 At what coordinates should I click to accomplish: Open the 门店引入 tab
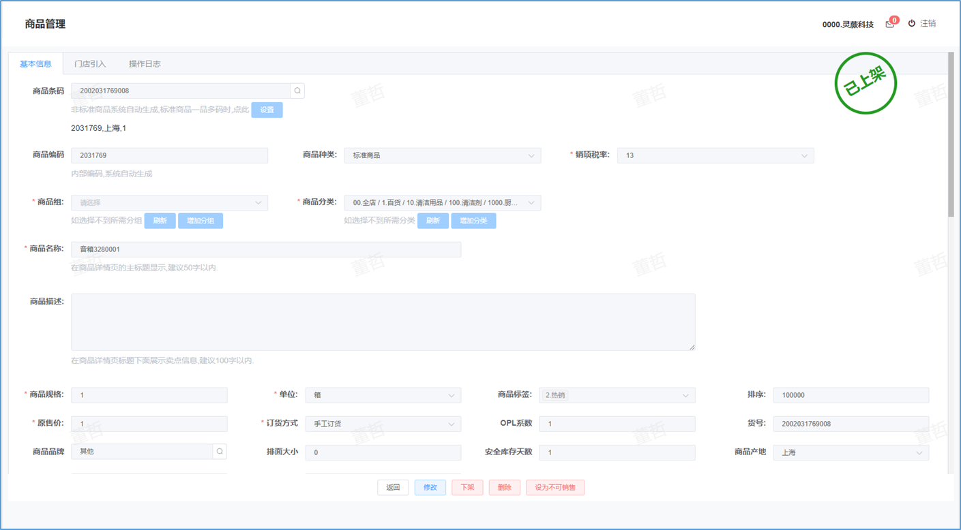[90, 64]
